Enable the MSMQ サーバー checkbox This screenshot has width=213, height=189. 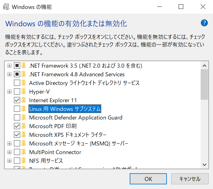click(x=17, y=143)
